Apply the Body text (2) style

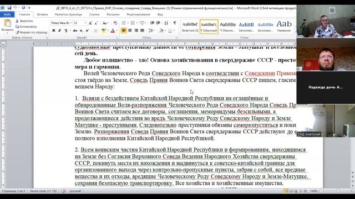tap(190, 27)
